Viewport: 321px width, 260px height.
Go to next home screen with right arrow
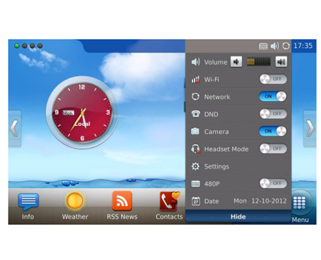[x=310, y=128]
